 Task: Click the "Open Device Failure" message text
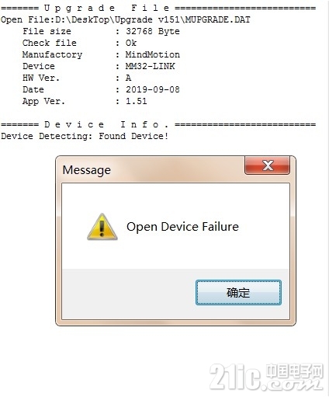(182, 227)
